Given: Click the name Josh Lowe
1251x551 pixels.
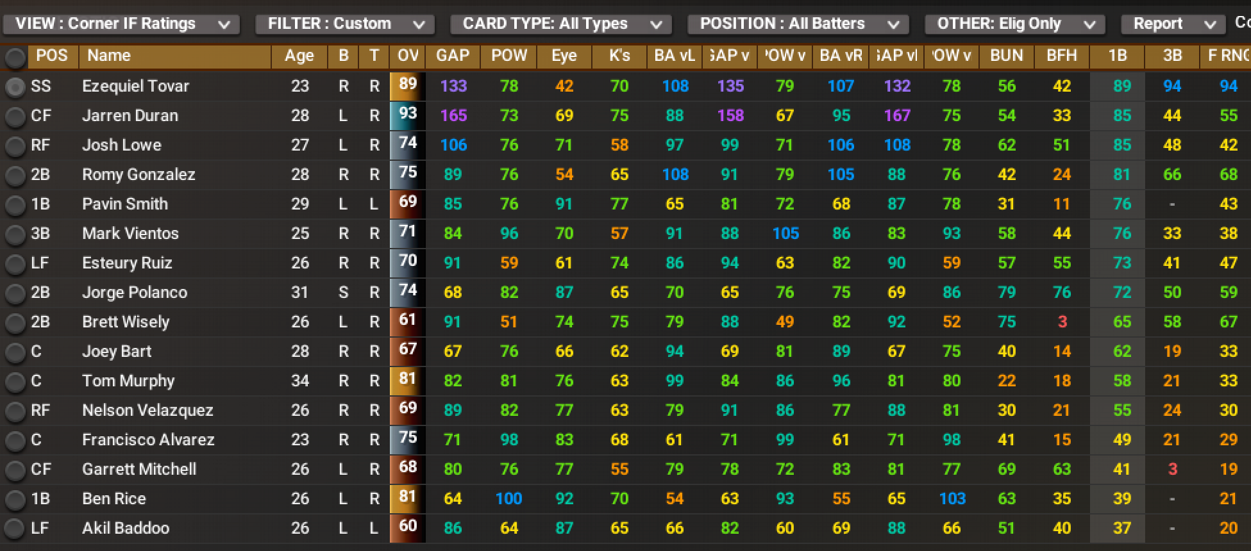Looking at the screenshot, I should (122, 145).
